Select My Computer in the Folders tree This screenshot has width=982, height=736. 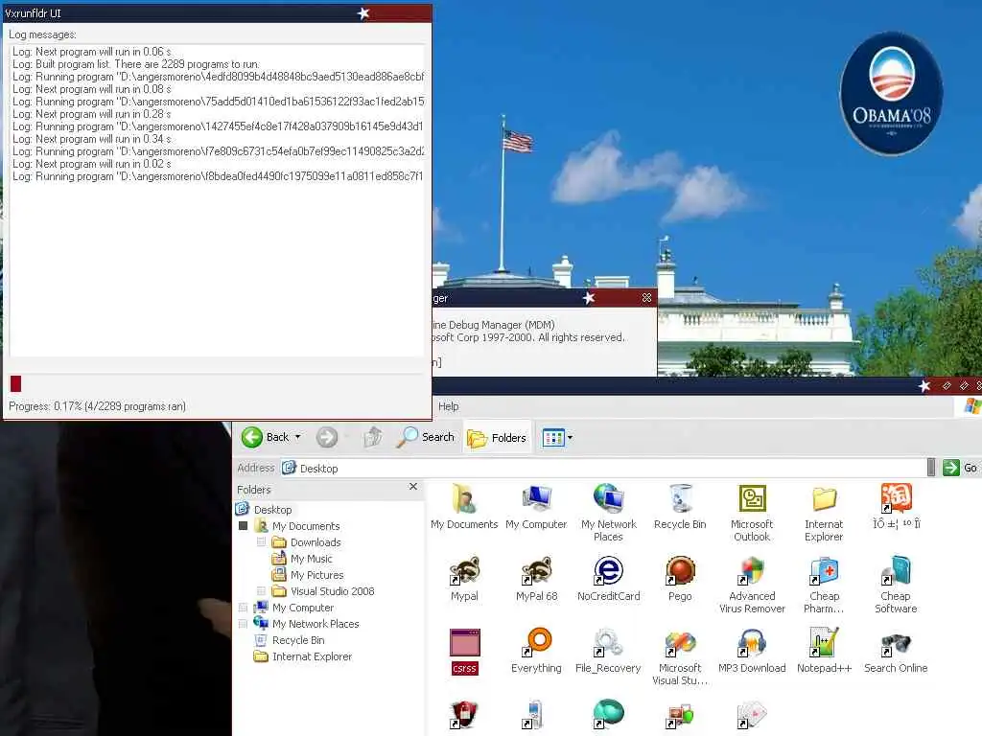pyautogui.click(x=302, y=607)
